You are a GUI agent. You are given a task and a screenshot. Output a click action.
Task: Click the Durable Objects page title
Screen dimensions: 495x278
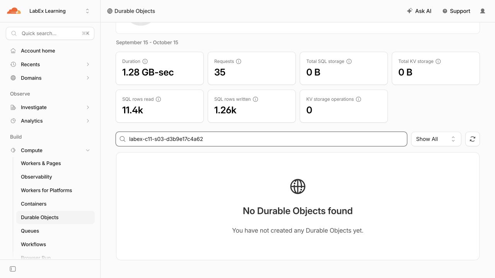(135, 11)
